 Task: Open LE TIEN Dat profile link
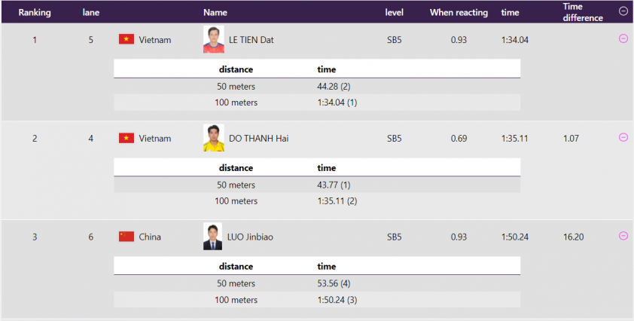[250, 40]
